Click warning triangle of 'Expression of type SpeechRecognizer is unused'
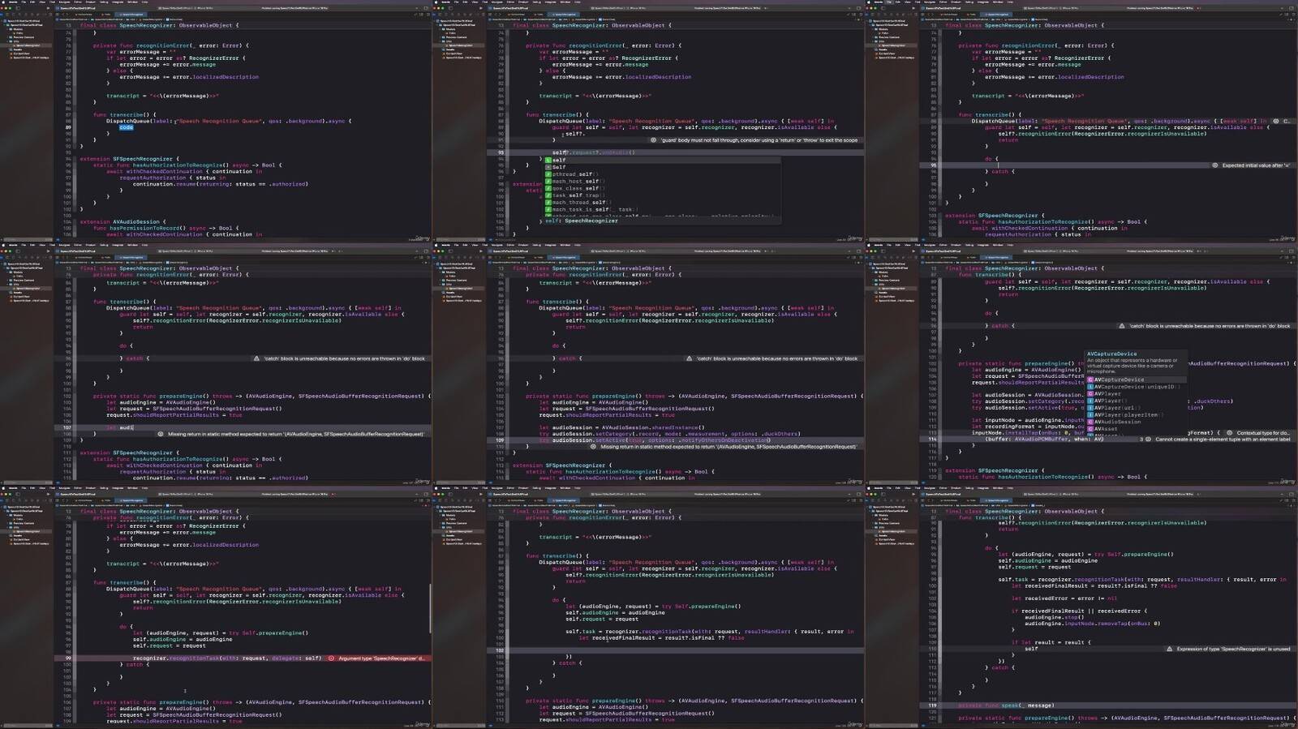 (1170, 650)
